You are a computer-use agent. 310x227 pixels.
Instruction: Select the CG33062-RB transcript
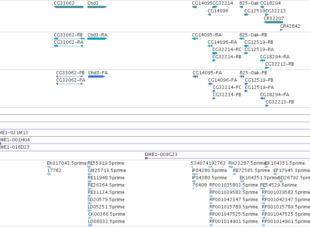pyautogui.click(x=69, y=39)
